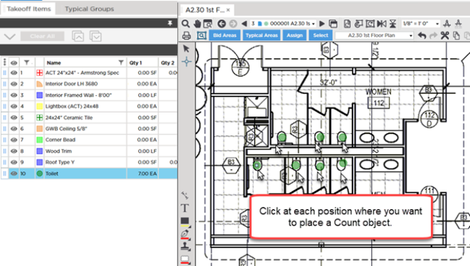Image resolution: width=470 pixels, height=266 pixels.
Task: Toggle visibility of Interior Framed Wall
Action: (14, 95)
